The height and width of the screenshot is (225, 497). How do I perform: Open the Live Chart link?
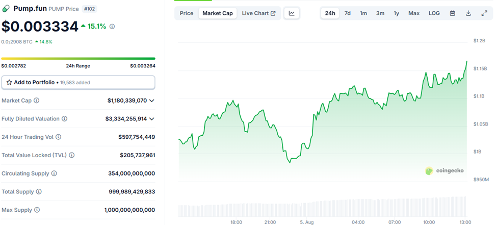click(258, 13)
